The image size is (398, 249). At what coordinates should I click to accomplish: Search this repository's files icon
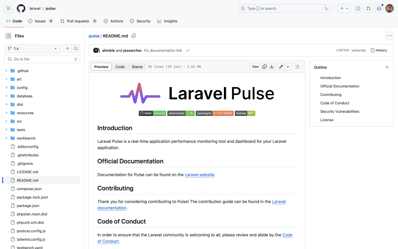(76, 48)
